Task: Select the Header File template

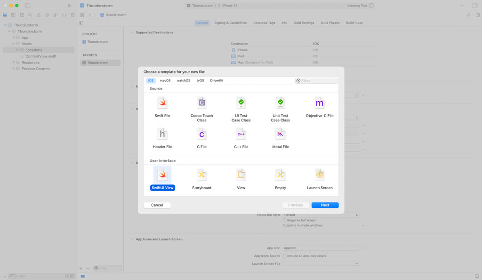Action: tap(162, 135)
